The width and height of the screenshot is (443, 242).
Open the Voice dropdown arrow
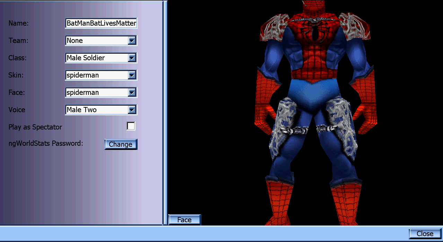click(x=132, y=110)
